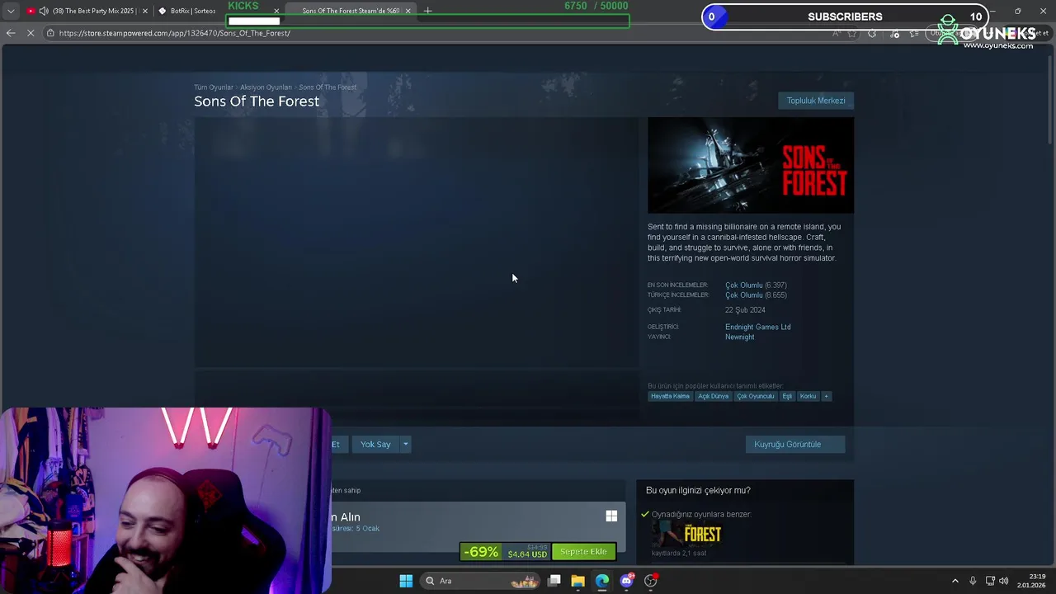1056x594 pixels.
Task: Click the game media video area
Action: coord(417,243)
